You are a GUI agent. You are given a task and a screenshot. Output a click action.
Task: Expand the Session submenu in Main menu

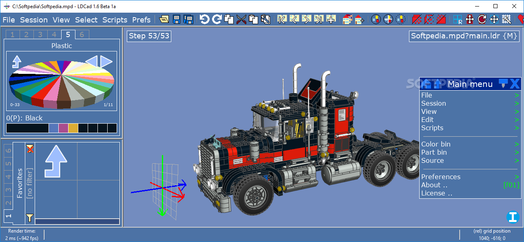pyautogui.click(x=470, y=103)
